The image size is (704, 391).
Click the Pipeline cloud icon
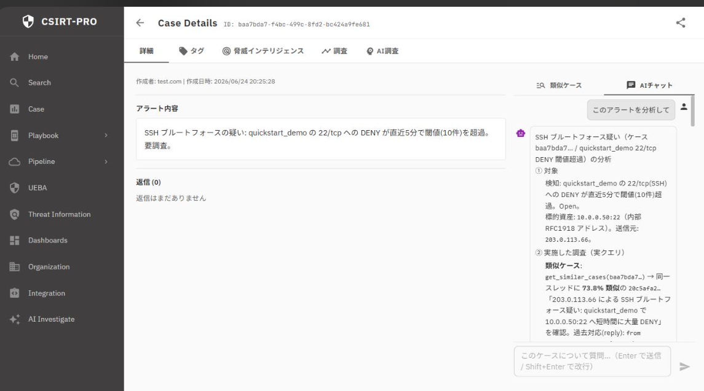(14, 161)
